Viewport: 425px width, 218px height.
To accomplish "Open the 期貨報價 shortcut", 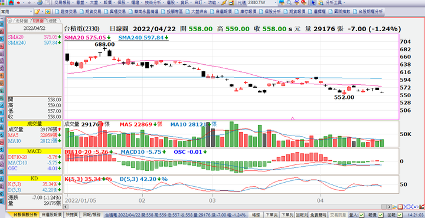I will [x=295, y=12].
